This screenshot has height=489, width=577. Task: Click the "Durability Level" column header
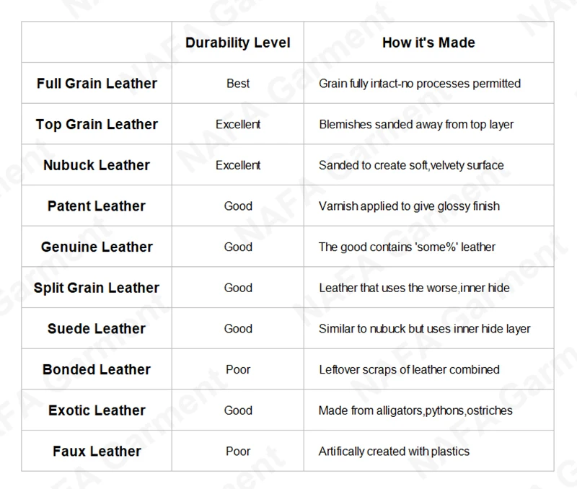(x=237, y=43)
